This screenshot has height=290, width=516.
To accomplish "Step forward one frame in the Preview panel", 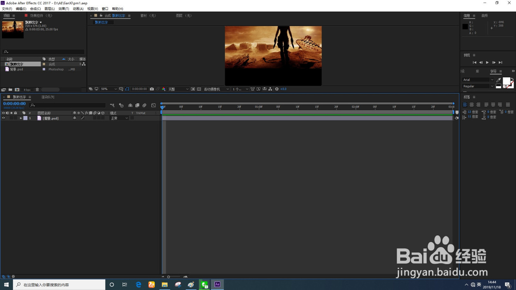I will pyautogui.click(x=494, y=62).
